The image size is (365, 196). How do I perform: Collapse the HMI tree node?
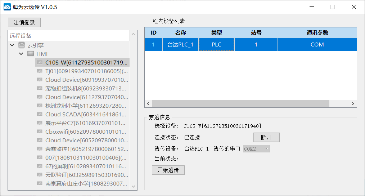tap(21, 54)
